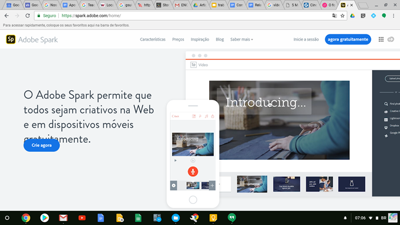Click the Creative Cloud icon in header
This screenshot has height=225, width=400.
(x=390, y=39)
